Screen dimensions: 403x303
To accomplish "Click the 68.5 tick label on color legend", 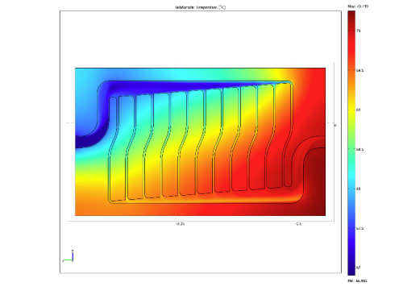I will 359,149.
